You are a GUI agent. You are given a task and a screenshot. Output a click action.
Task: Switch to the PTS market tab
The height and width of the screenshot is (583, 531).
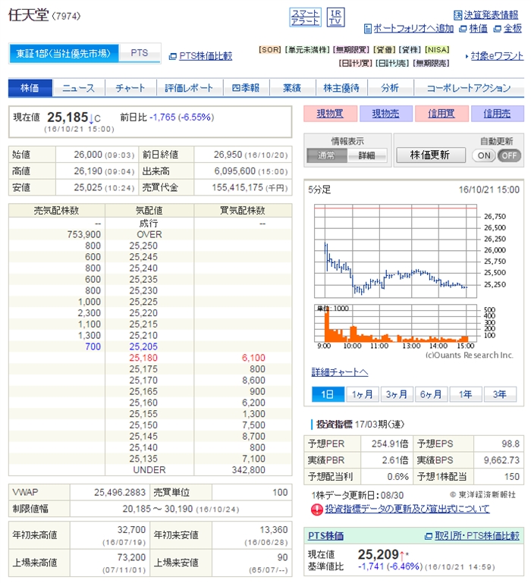point(140,53)
